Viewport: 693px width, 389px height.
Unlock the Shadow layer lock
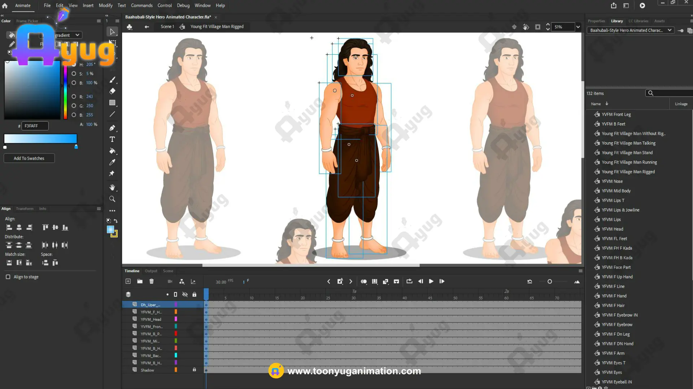(194, 370)
